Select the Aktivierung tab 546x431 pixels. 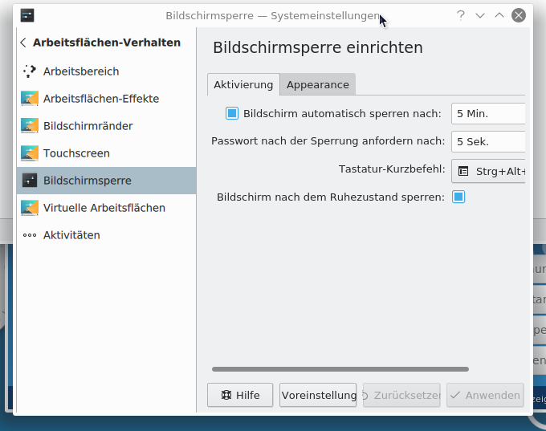point(243,84)
